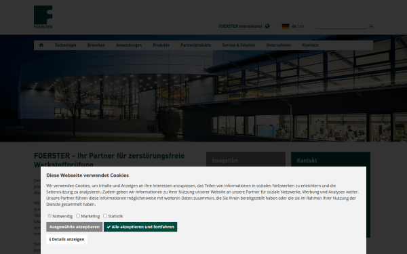Click Alle akzeptieren und fortfahren button
This screenshot has height=254, width=407.
coord(140,227)
